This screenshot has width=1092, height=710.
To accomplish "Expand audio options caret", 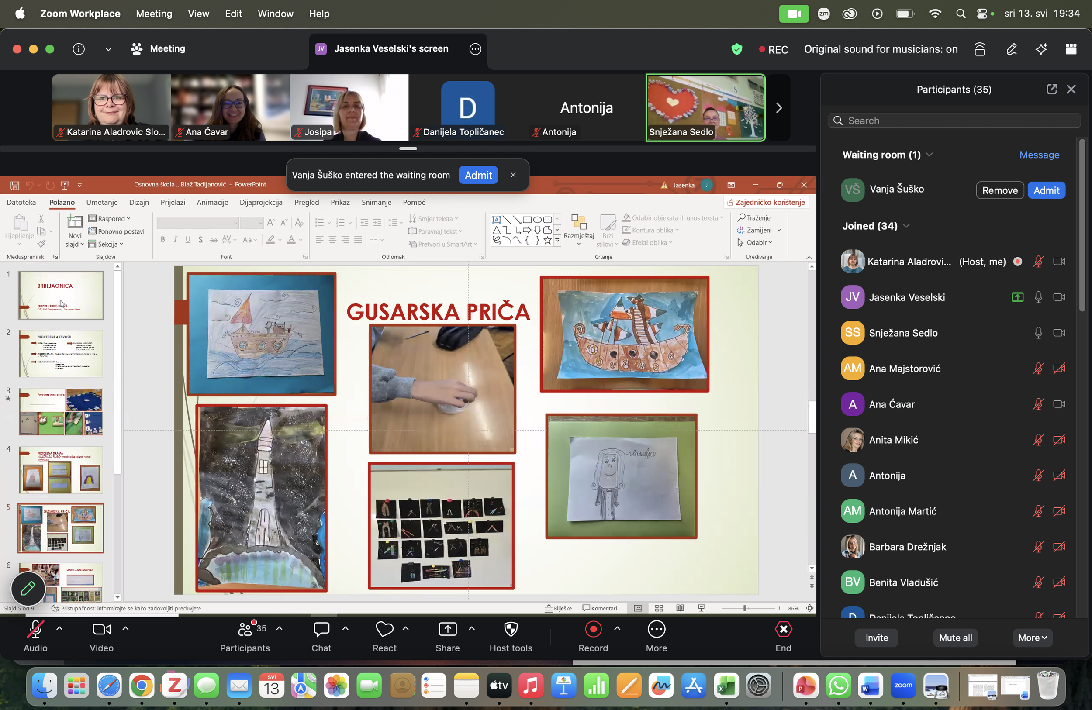I will pos(59,628).
